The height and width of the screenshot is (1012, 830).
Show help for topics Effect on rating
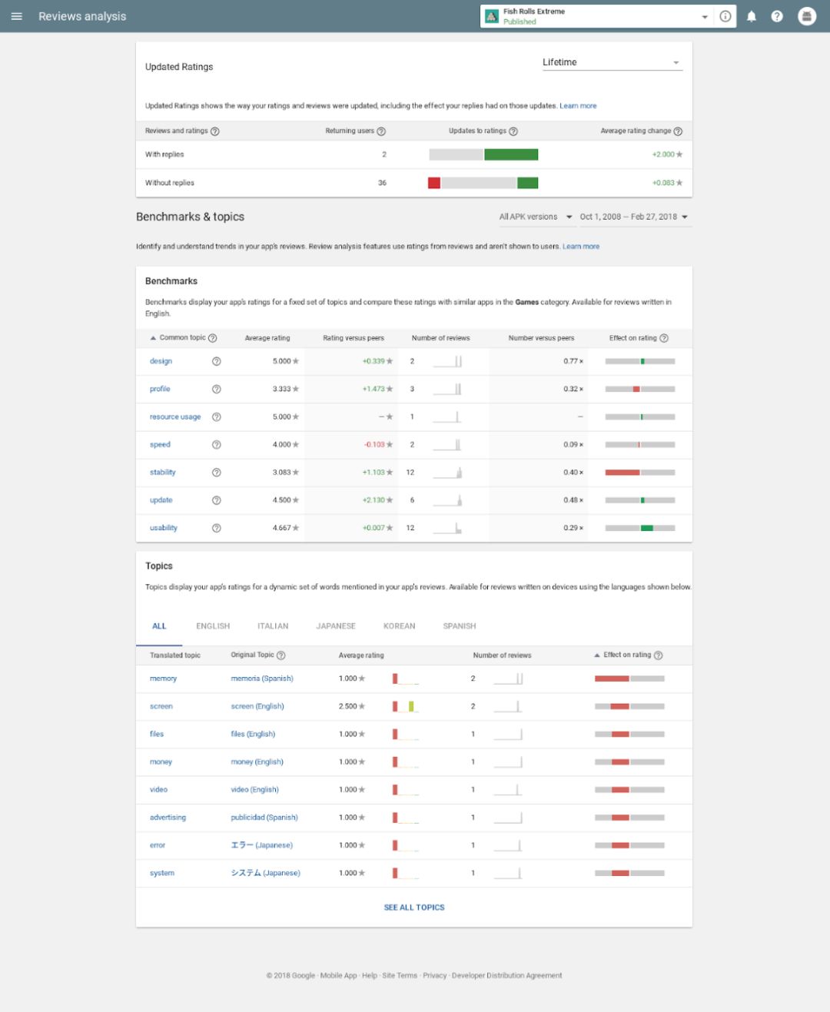pyautogui.click(x=658, y=655)
